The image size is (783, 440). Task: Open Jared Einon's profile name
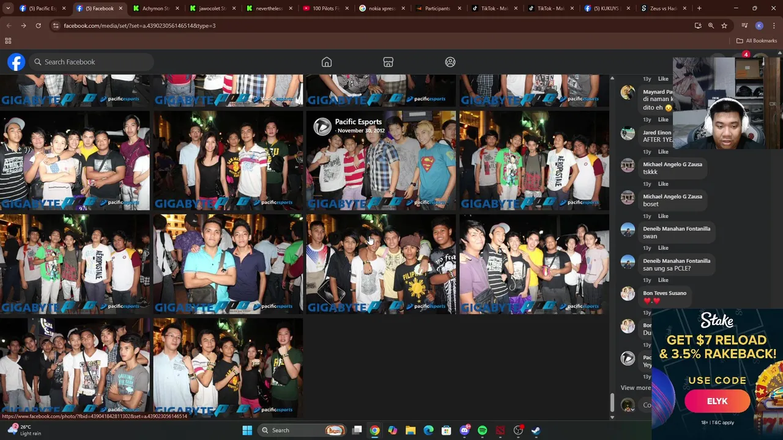[x=657, y=133]
